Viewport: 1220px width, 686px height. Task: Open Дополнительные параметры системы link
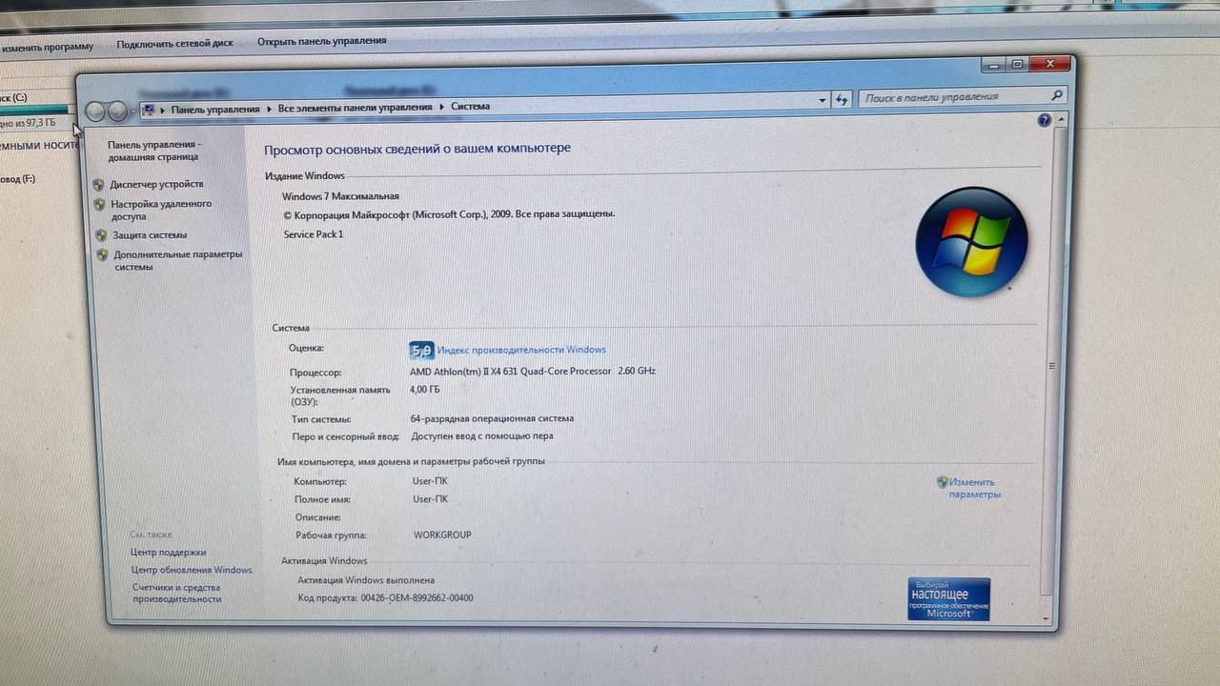pos(178,260)
